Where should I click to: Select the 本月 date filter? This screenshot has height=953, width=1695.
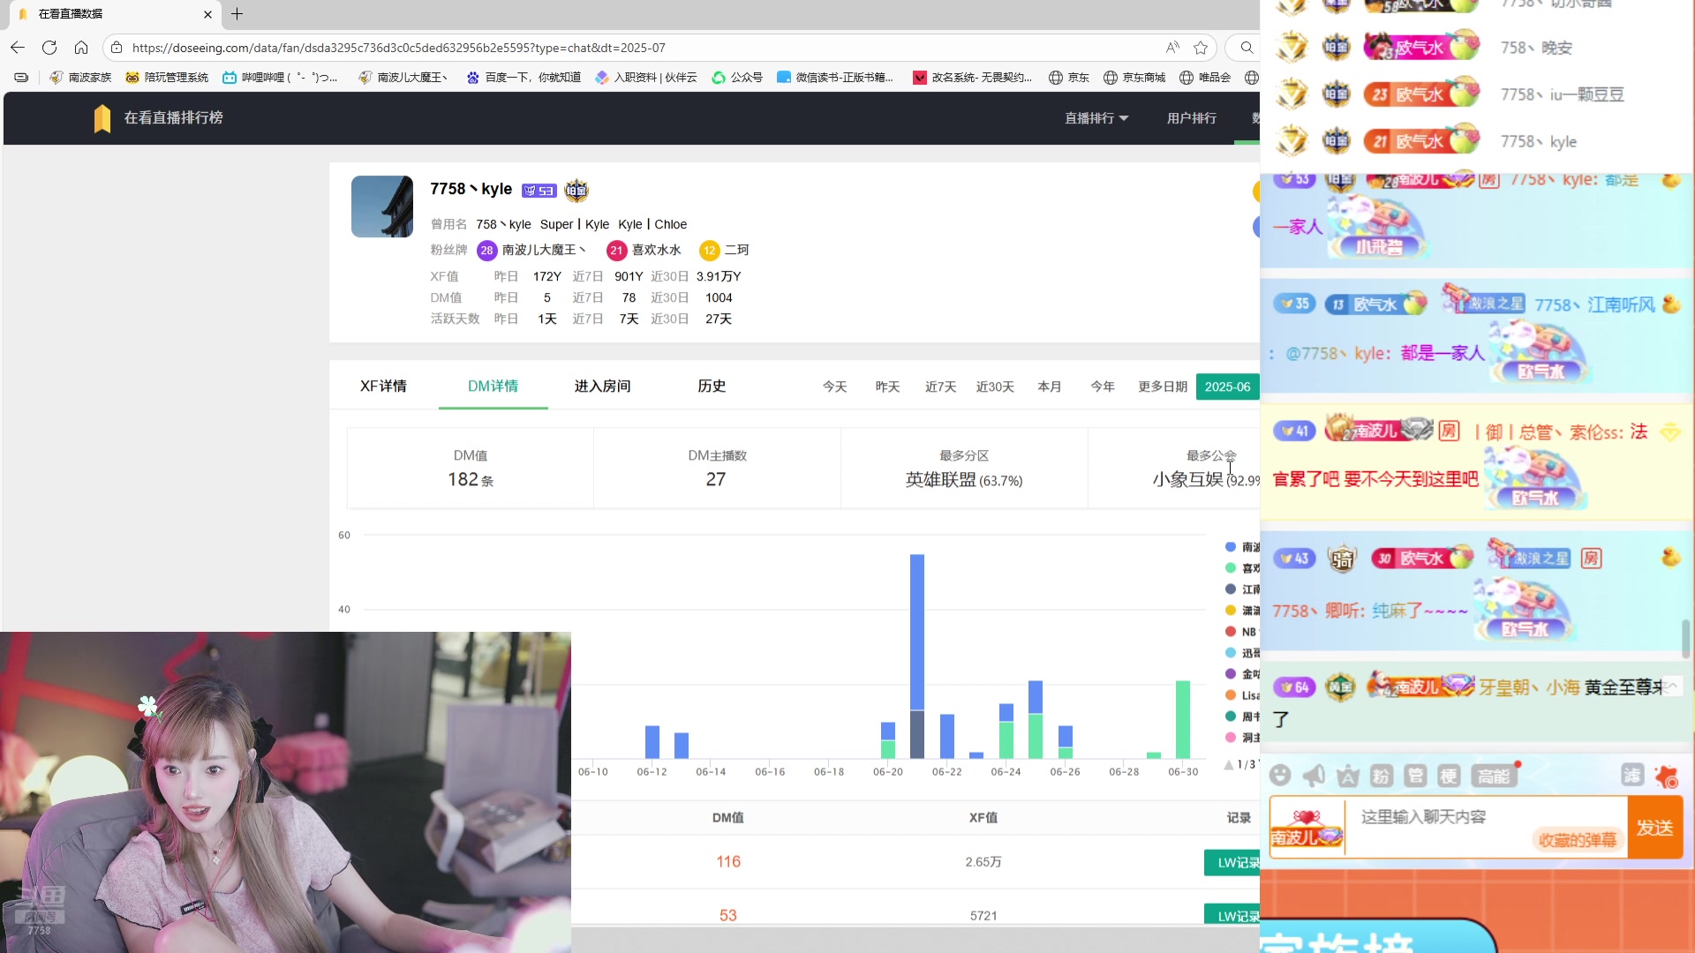[1050, 386]
